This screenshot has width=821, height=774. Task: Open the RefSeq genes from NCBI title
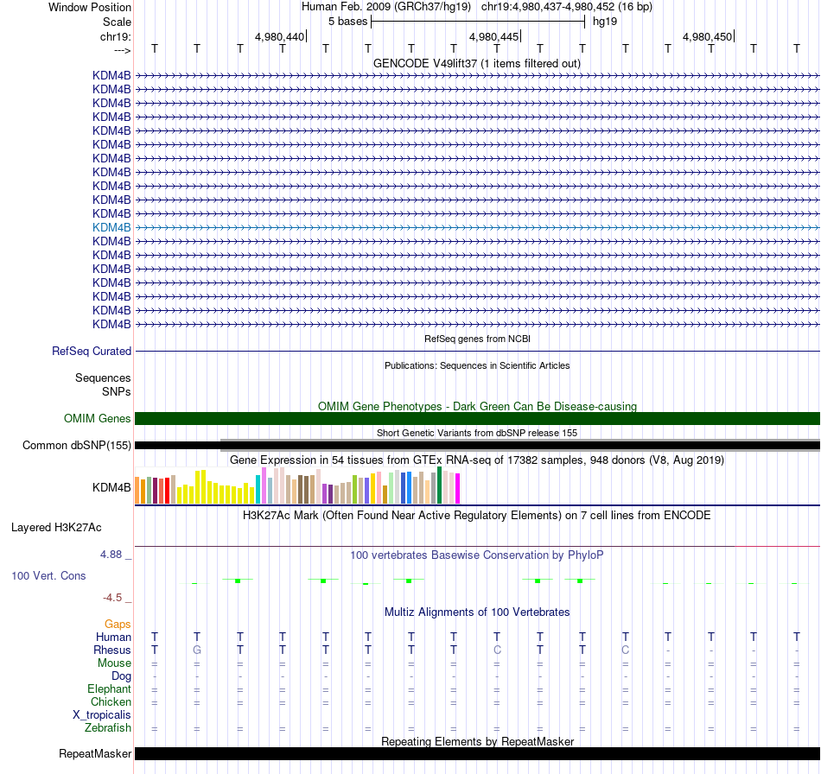click(x=477, y=339)
